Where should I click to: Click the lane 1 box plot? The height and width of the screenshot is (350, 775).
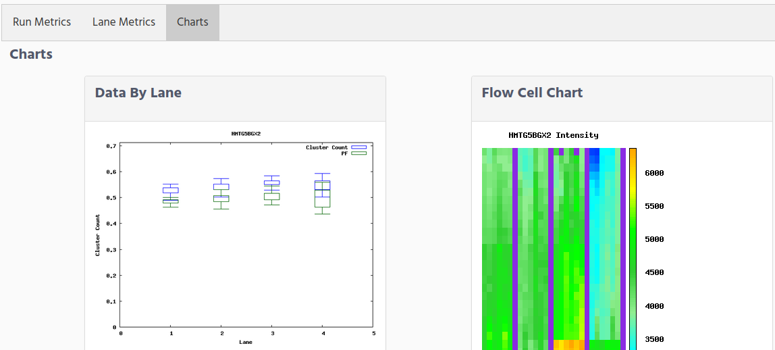pos(171,195)
